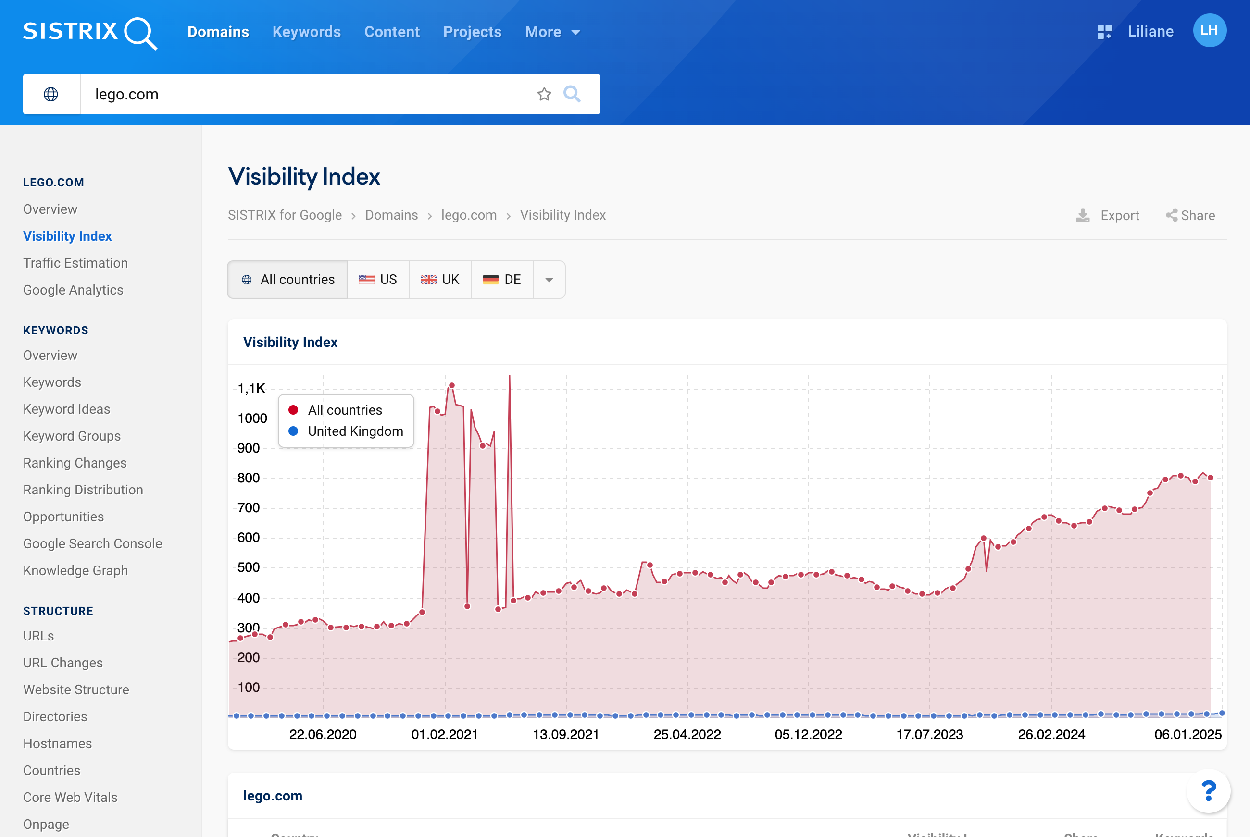Click the German flag icon
The width and height of the screenshot is (1250, 837).
tap(490, 280)
